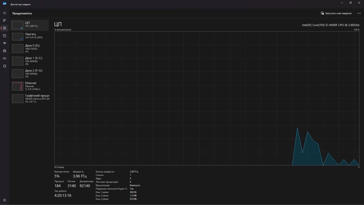
Task: Click the 'Логічних процесорів' label
Action: click(107, 182)
